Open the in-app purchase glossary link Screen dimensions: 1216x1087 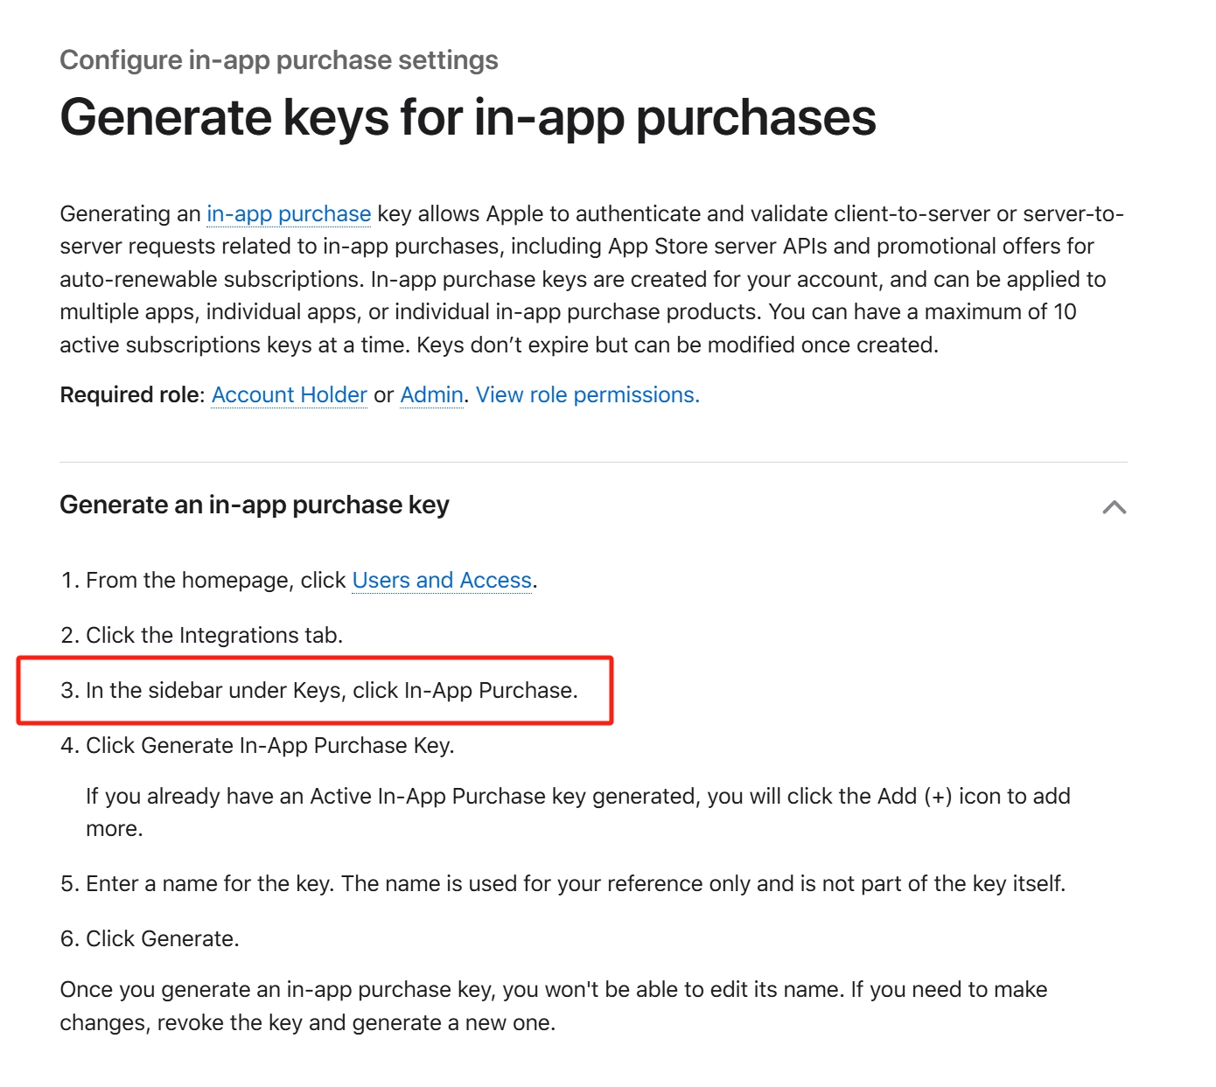coord(289,214)
